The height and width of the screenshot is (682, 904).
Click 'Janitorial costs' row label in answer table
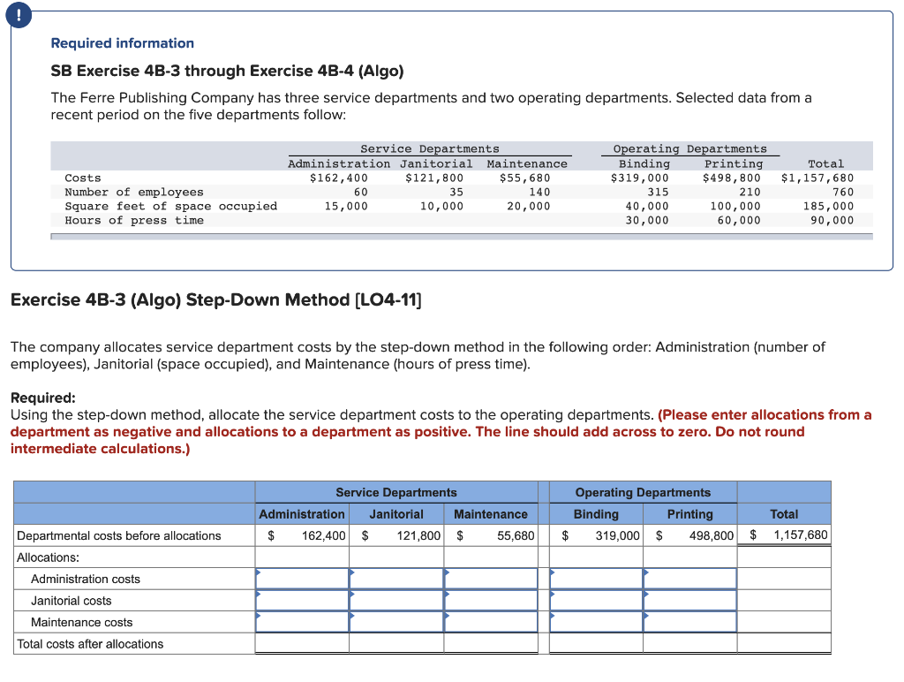(71, 601)
